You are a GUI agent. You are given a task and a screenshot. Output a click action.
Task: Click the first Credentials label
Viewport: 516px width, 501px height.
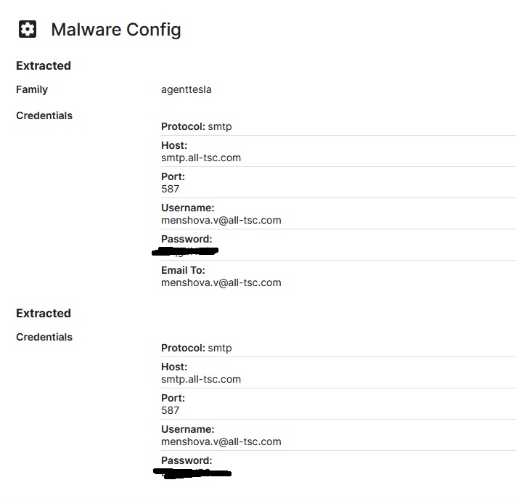coord(44,115)
